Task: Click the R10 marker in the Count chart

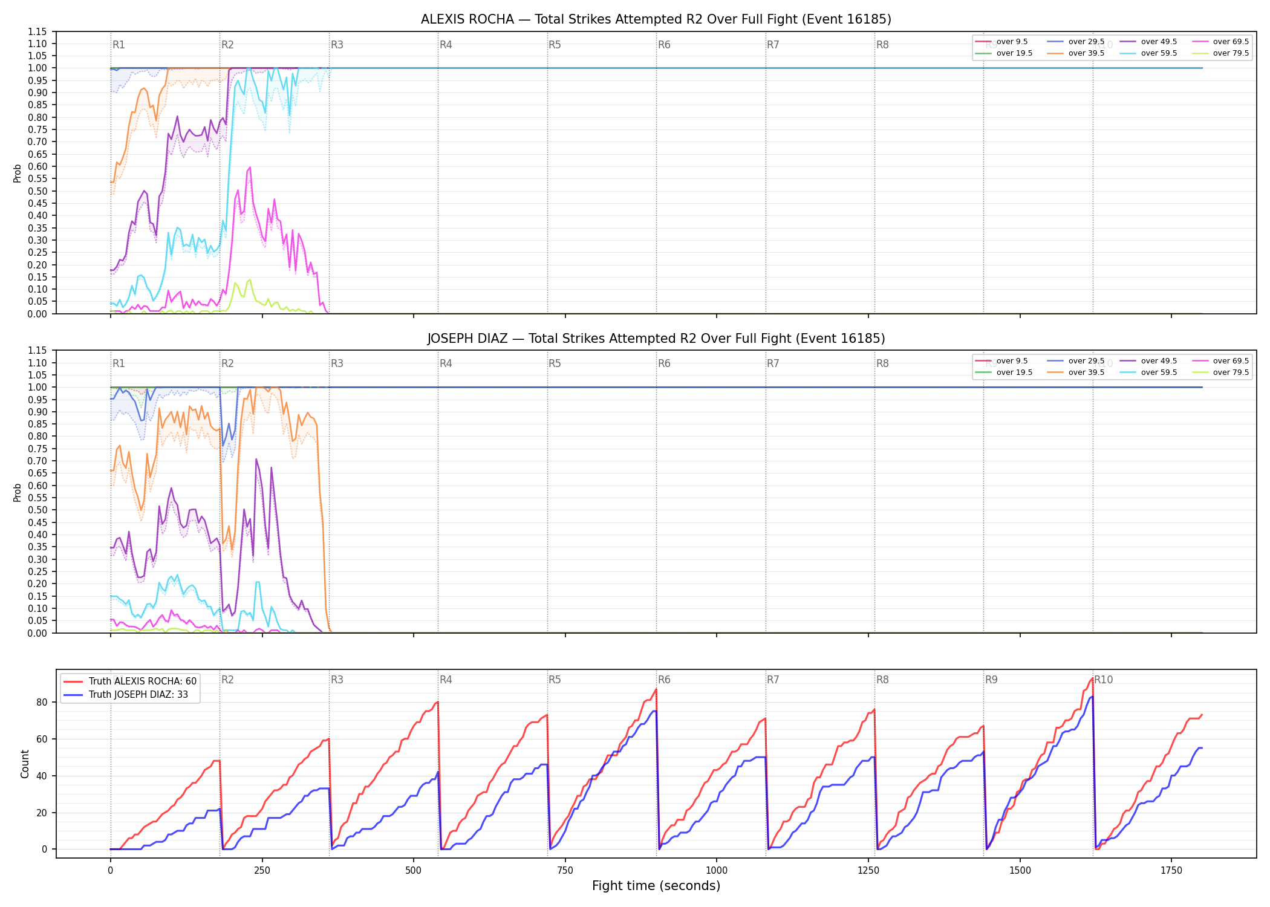Action: [x=1103, y=680]
